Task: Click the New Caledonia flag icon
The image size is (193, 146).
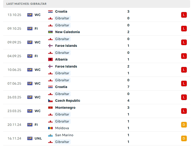Action: pyautogui.click(x=50, y=32)
